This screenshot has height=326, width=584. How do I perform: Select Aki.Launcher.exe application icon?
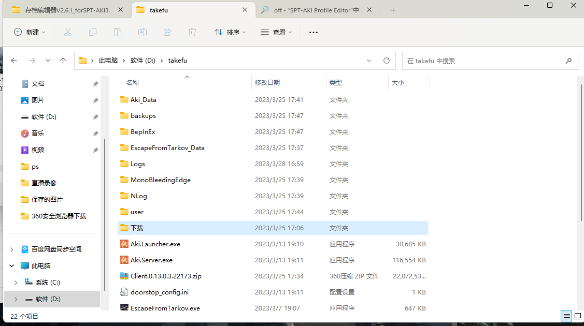(124, 244)
